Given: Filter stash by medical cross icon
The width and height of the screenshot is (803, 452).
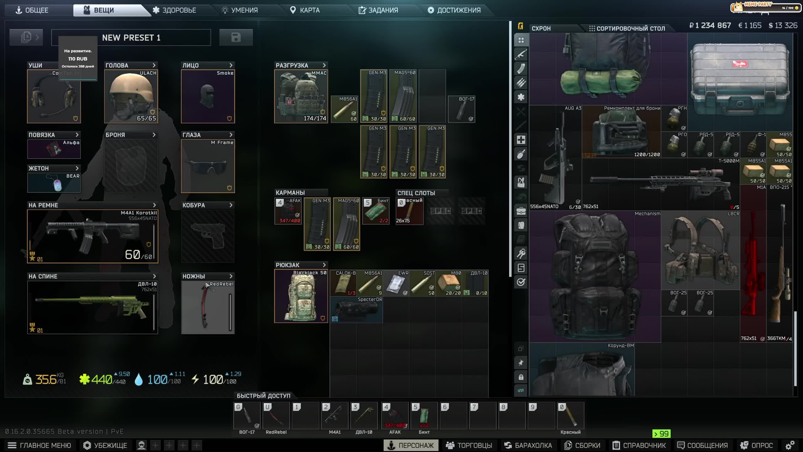Looking at the screenshot, I should point(521,140).
